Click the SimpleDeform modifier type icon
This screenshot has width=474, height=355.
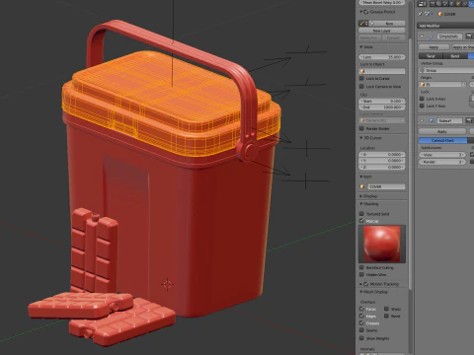431,36
